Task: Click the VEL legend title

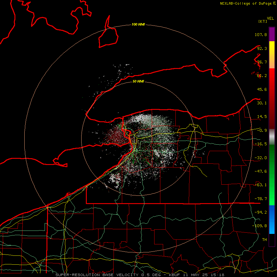Action: coord(270,18)
